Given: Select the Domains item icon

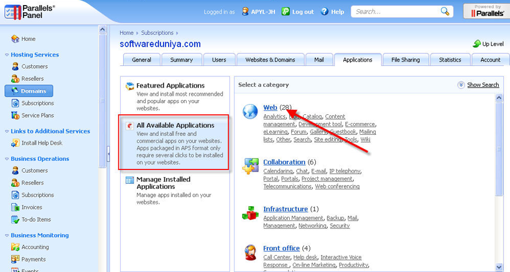Looking at the screenshot, I should (15, 91).
